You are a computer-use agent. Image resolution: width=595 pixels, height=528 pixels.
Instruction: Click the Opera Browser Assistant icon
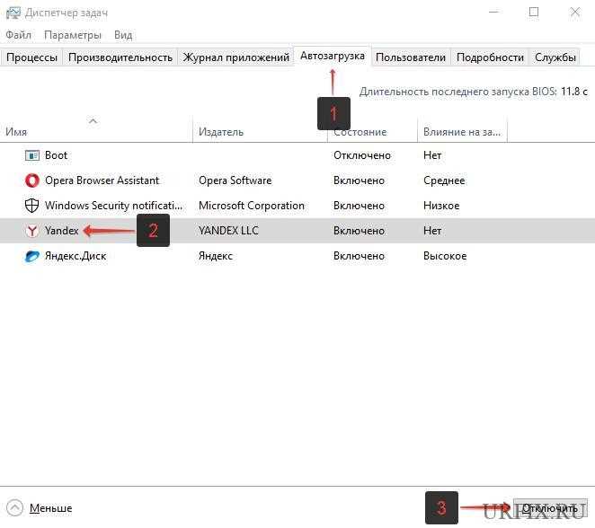point(31,180)
